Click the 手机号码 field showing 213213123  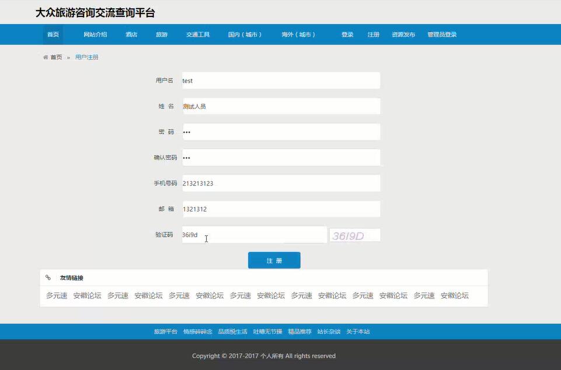281,183
